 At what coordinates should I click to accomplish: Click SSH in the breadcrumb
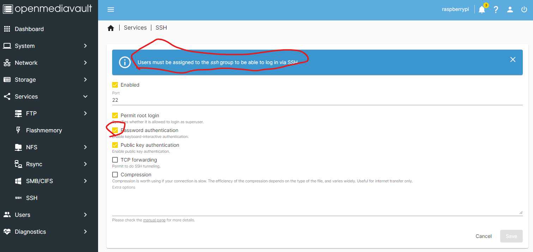click(161, 27)
